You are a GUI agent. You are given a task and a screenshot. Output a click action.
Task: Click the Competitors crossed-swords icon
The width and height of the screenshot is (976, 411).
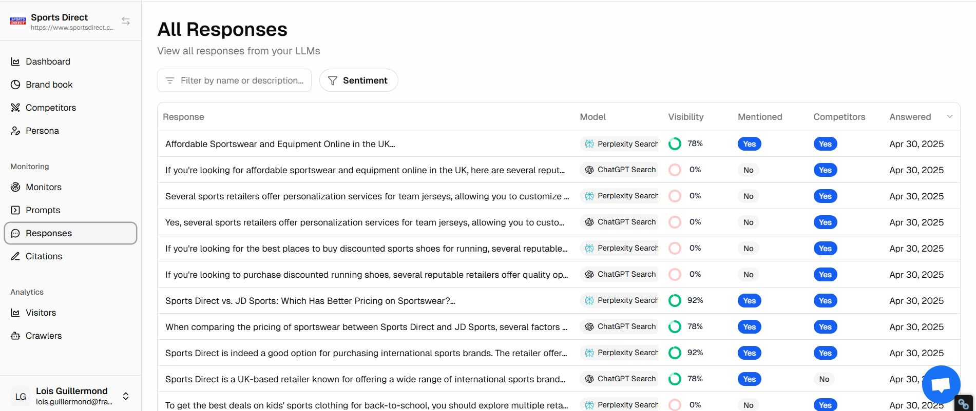(15, 108)
